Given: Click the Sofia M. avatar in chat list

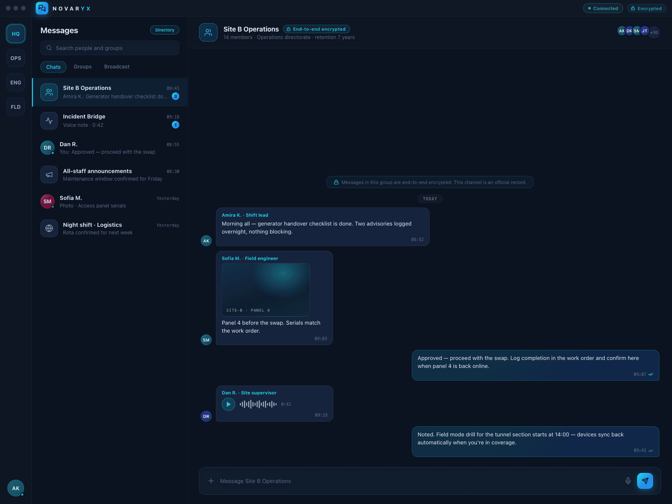Looking at the screenshot, I should (x=47, y=202).
